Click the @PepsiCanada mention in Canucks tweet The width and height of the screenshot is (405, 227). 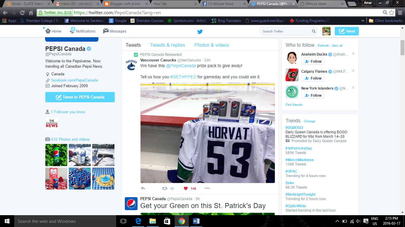(x=181, y=66)
